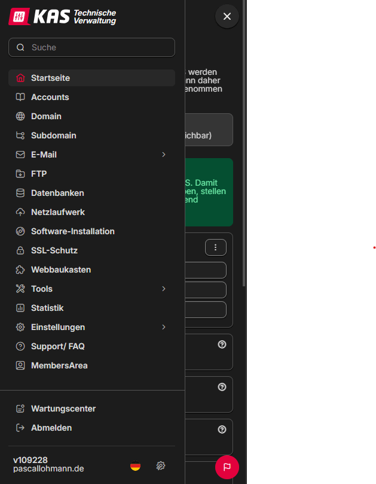This screenshot has height=484, width=376.
Task: Click the red flag floating button
Action: (227, 467)
